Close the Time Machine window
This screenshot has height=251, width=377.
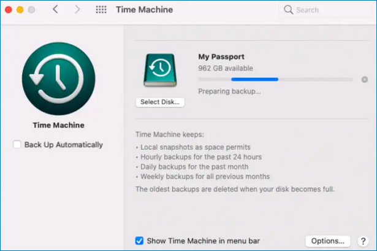(x=9, y=10)
